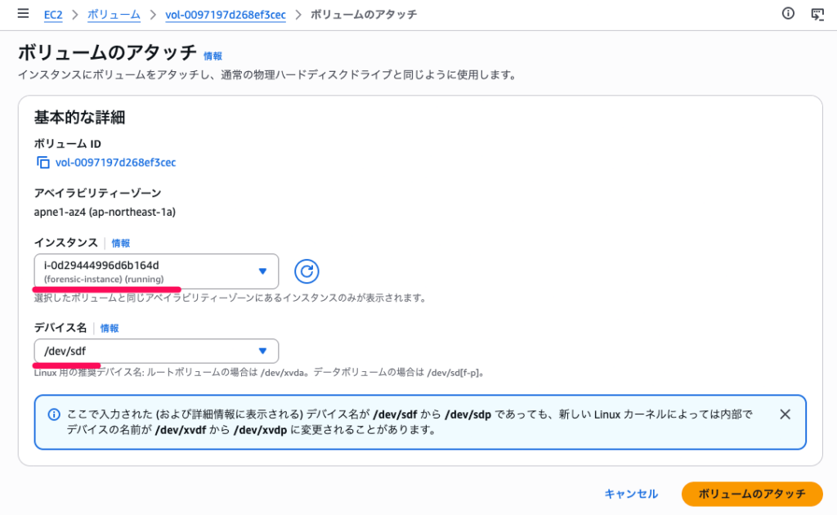Go to EC2 in the breadcrumb
This screenshot has height=515, width=837.
54,15
